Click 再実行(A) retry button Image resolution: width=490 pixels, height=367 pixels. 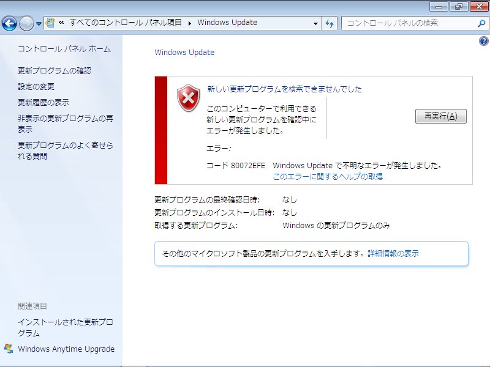pos(440,116)
